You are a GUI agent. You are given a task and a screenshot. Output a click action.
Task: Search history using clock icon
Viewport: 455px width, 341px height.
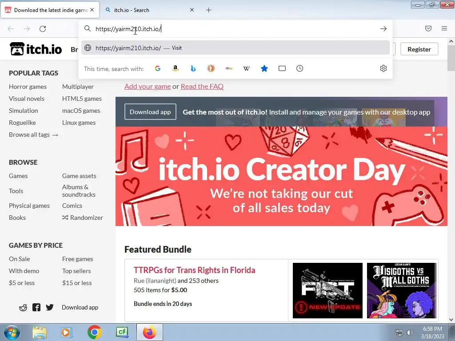pyautogui.click(x=300, y=68)
